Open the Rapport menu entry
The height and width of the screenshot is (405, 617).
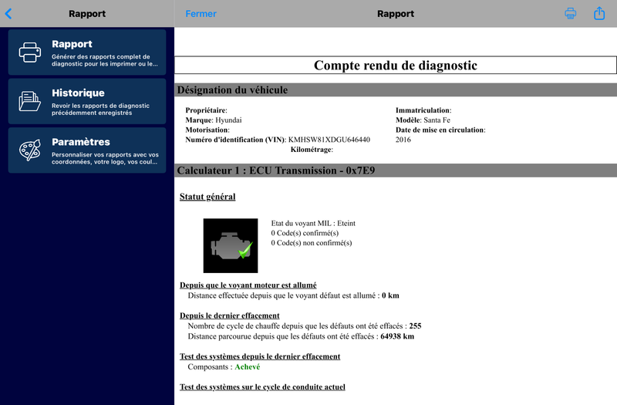[x=87, y=52]
